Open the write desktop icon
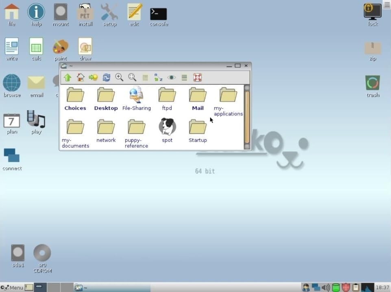Screen dimensions: 391x292 (12, 49)
